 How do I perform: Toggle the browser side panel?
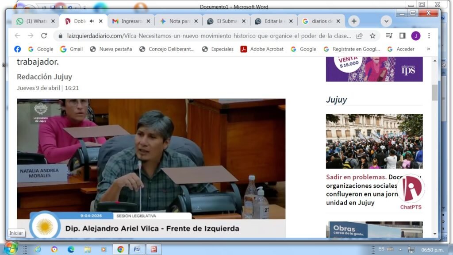(x=402, y=36)
